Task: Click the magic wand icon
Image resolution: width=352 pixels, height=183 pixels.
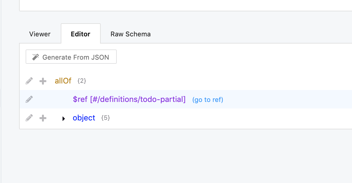Action: (36, 57)
